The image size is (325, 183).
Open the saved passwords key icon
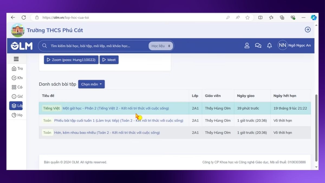click(x=228, y=17)
